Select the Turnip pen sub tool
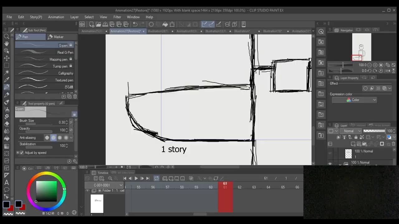Viewport: 399px width, 224px height. [45, 66]
